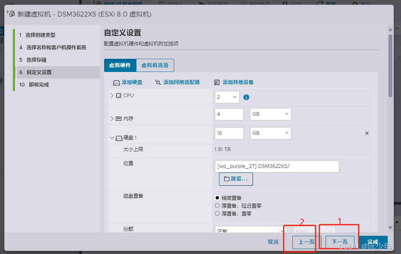Switch to the 虚拟硬件 tab
This screenshot has height=254, width=401.
[120, 65]
